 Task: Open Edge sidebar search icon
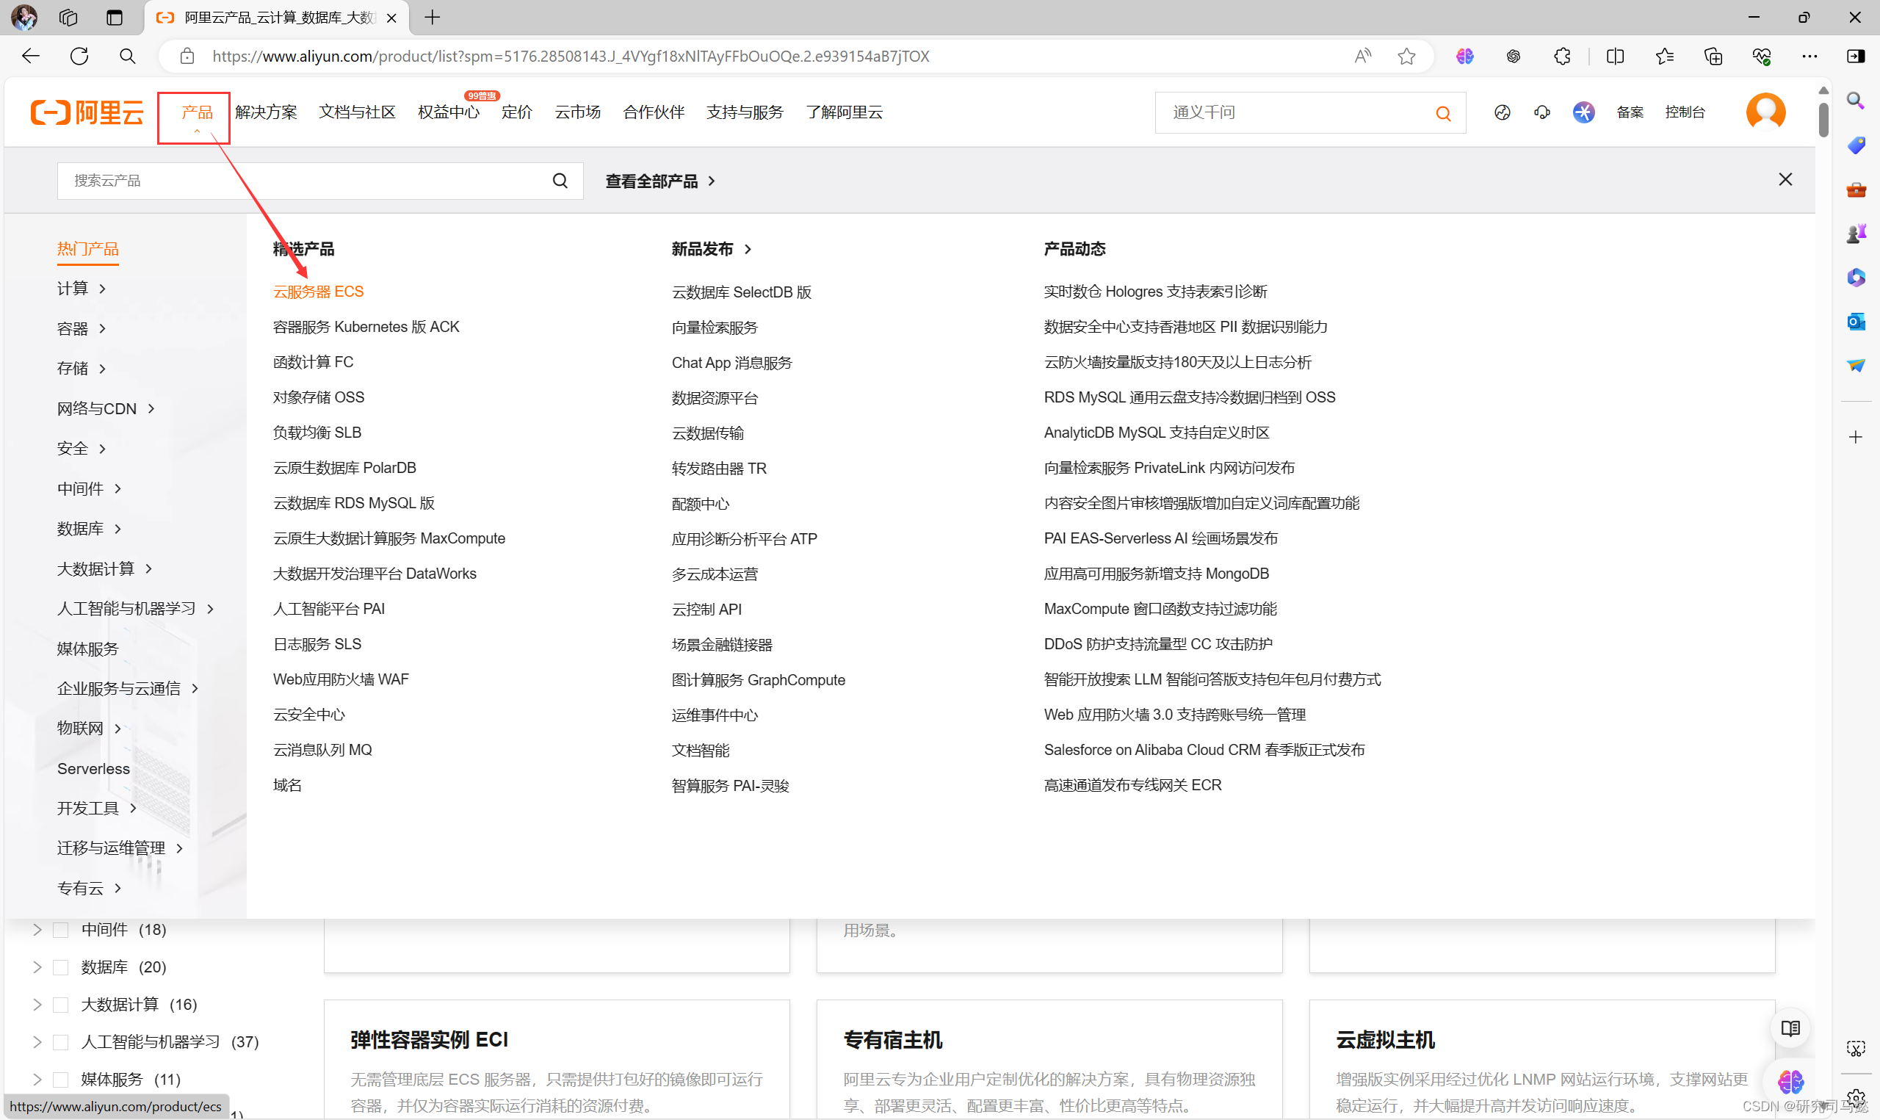pos(1855,100)
